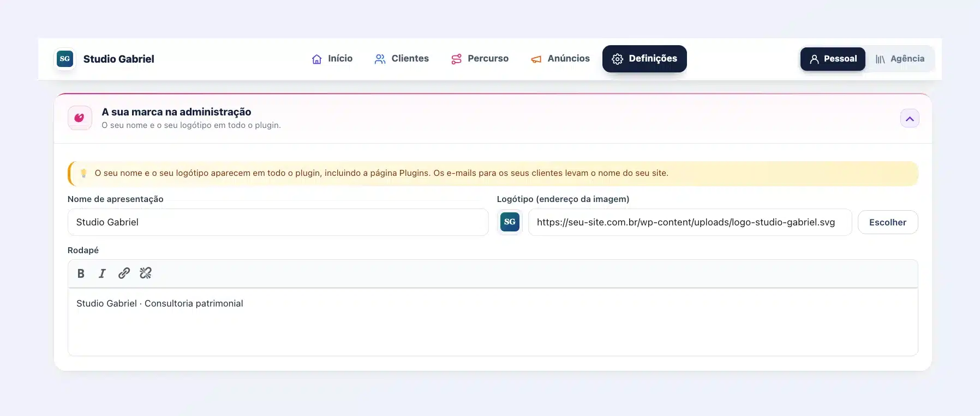
Task: Click the Studio Gabriel header title
Action: [x=119, y=59]
